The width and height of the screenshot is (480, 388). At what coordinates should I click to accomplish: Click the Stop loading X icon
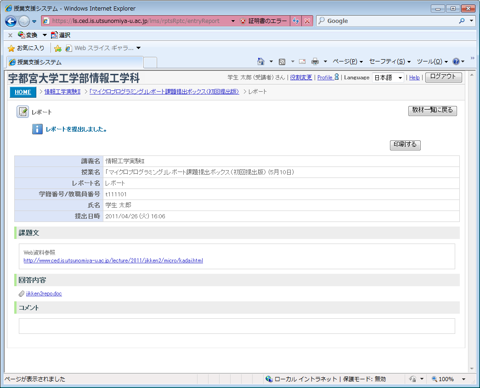(x=307, y=21)
